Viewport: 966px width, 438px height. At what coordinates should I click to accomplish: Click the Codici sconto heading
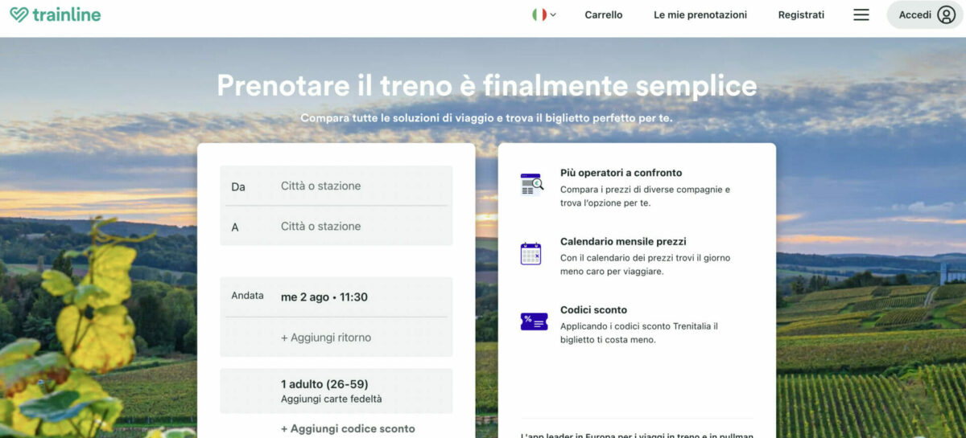[x=593, y=309]
